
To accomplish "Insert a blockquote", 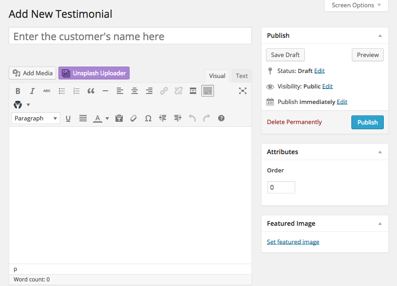I will [x=91, y=91].
